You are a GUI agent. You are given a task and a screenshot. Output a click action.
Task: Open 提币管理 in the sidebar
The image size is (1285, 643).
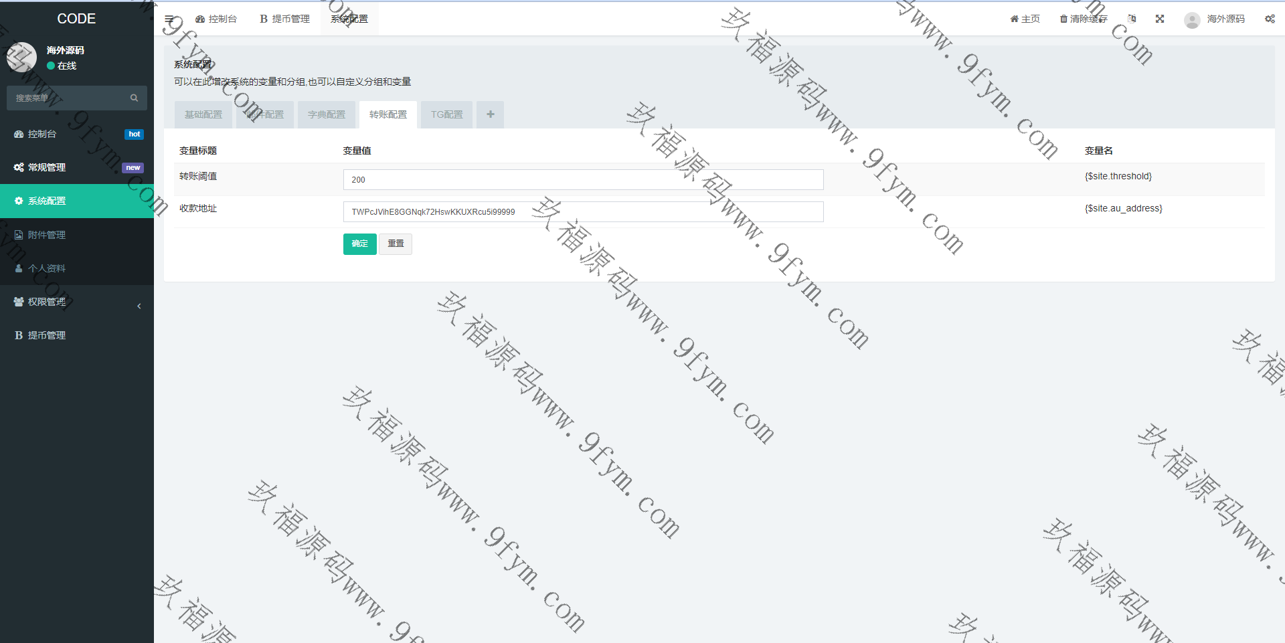47,335
